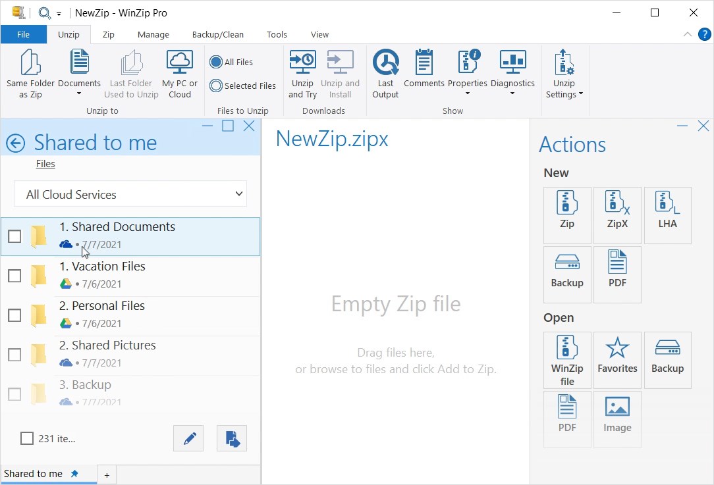
Task: Open the Tools ribbon tab
Action: pos(276,34)
